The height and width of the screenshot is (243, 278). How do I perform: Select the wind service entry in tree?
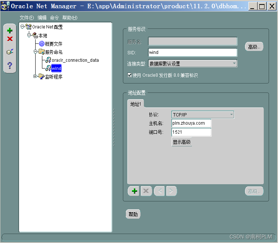click(x=56, y=68)
